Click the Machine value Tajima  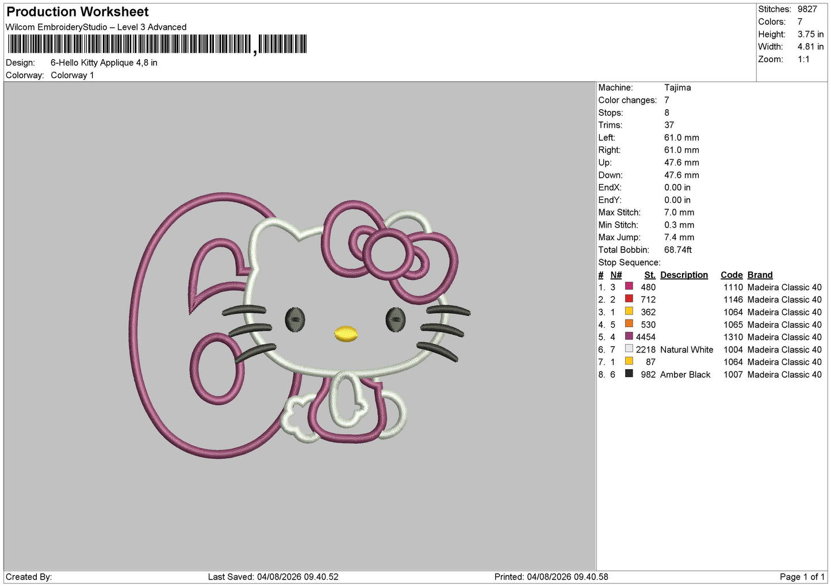[677, 87]
